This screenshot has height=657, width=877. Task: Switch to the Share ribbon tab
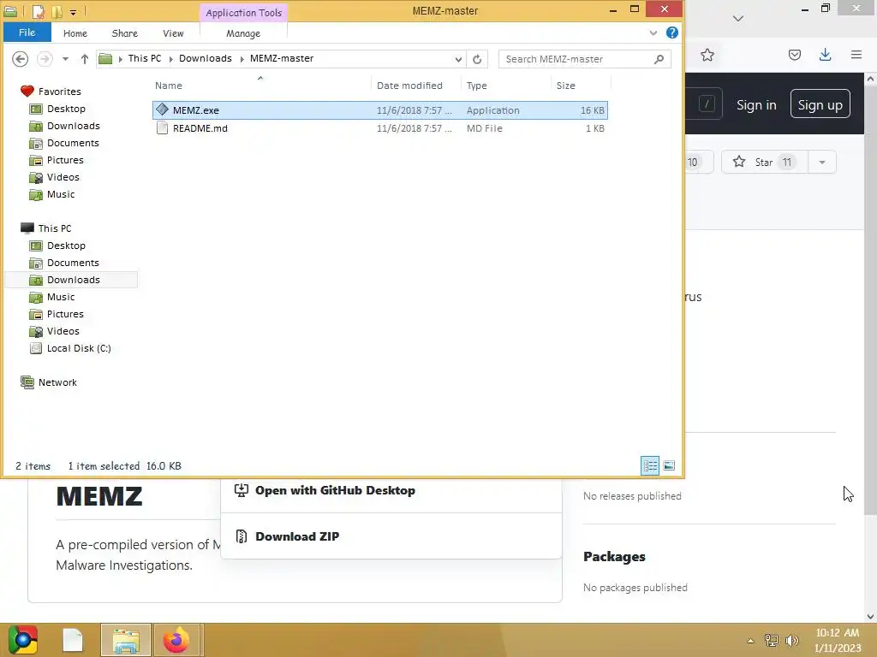[124, 33]
